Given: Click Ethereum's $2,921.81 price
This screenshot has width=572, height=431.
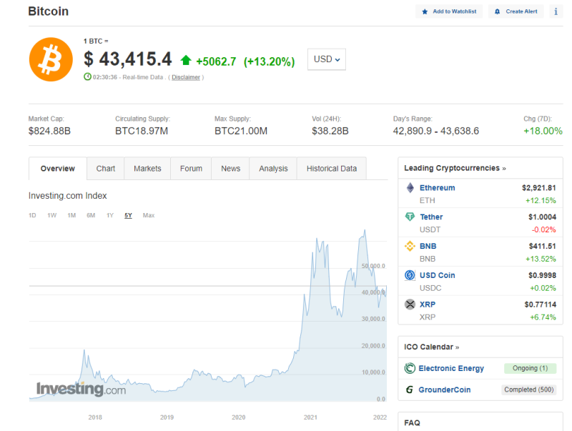Looking at the screenshot, I should click(x=539, y=188).
